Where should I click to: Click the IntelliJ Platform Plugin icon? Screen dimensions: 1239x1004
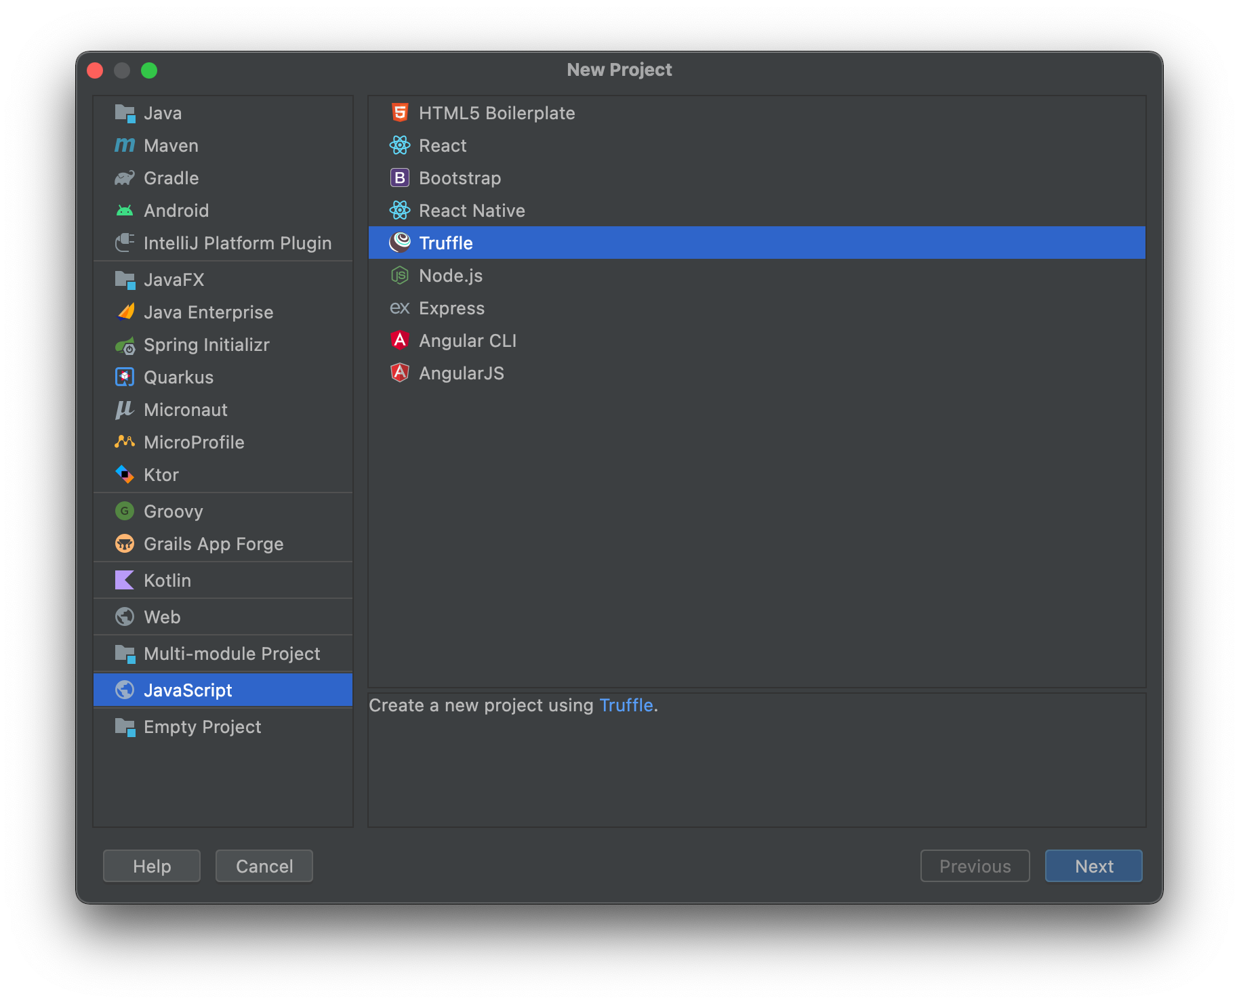click(125, 243)
